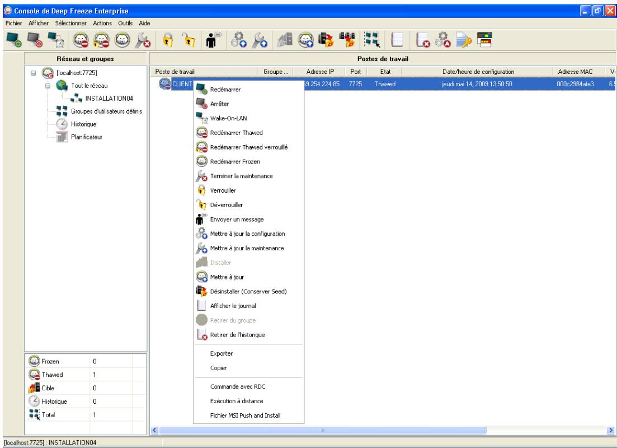The image size is (617, 448).
Task: Click the CLIENT workstation row icon
Action: click(164, 83)
